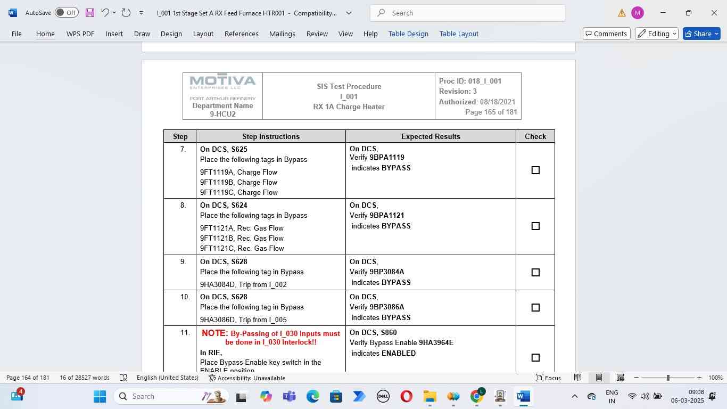Click the zoom in plus button

pos(699,378)
